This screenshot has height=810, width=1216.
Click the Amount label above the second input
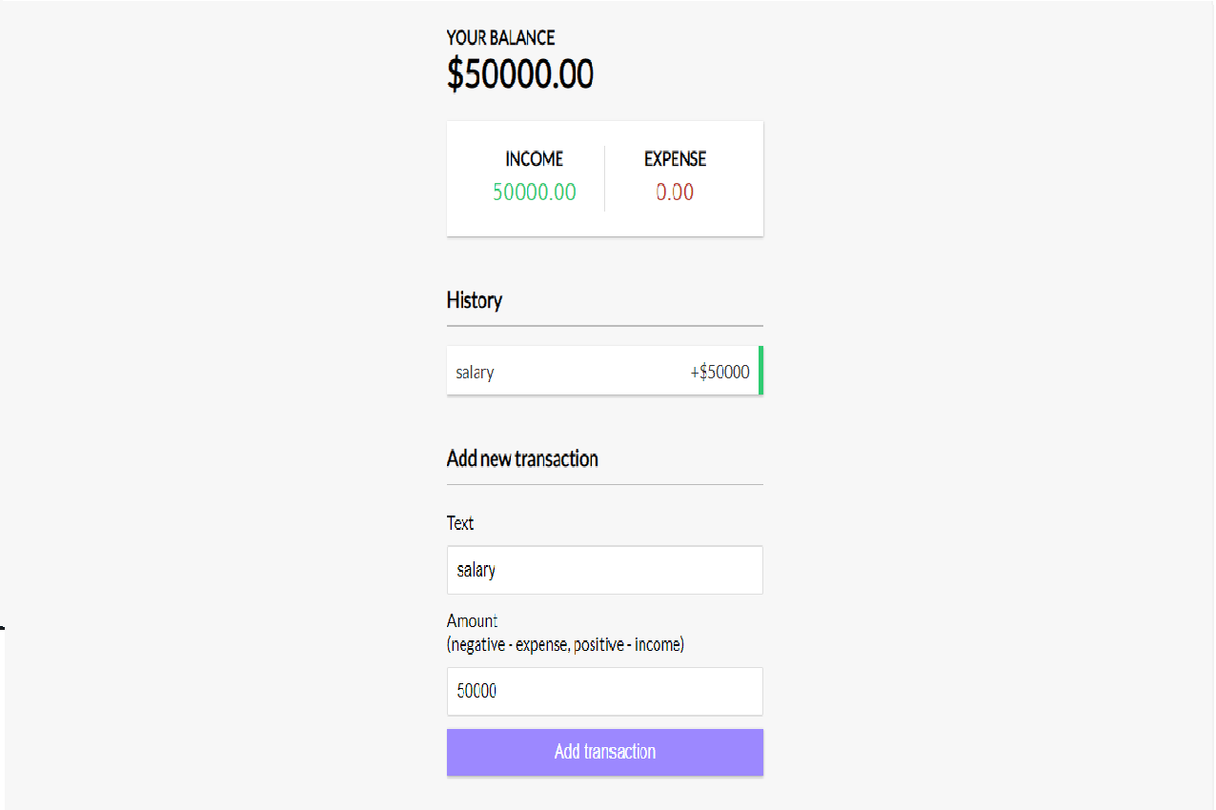tap(472, 621)
